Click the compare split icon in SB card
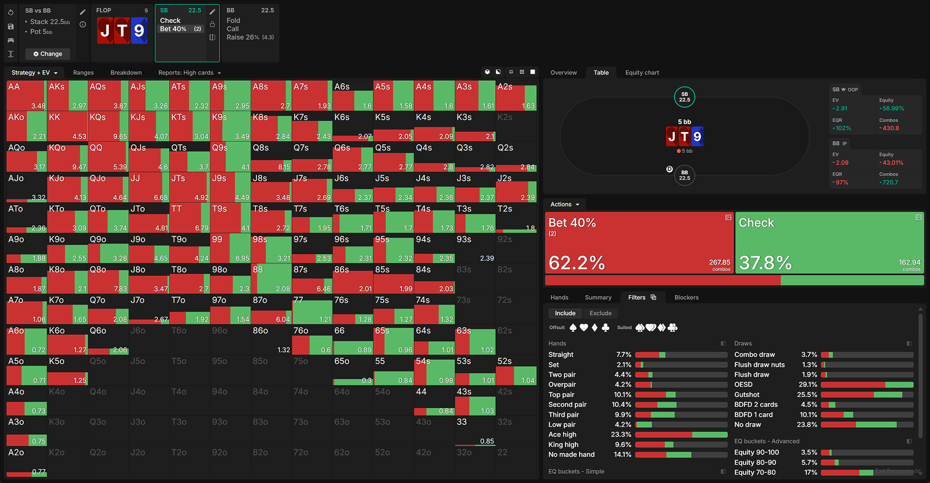 click(212, 37)
